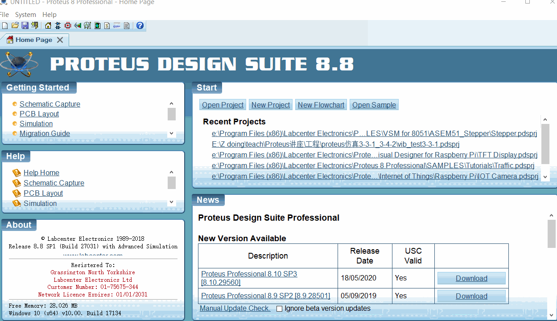Click the New Project button
Screen dimensions: 557x321
[x=271, y=105]
